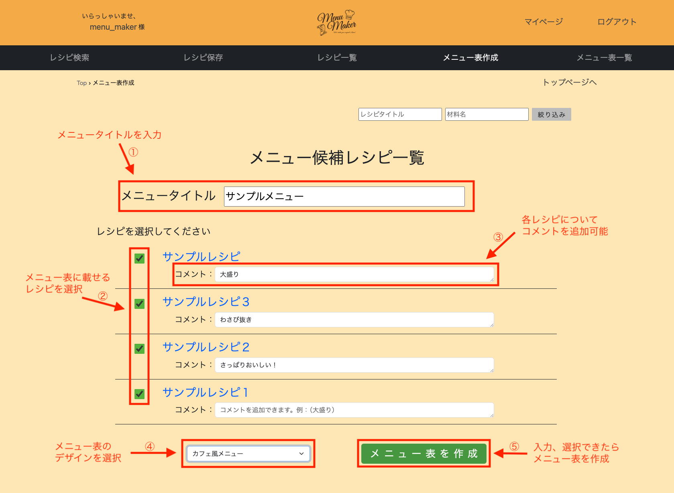Focus the 材料名 filter field
The height and width of the screenshot is (493, 674).
point(487,114)
